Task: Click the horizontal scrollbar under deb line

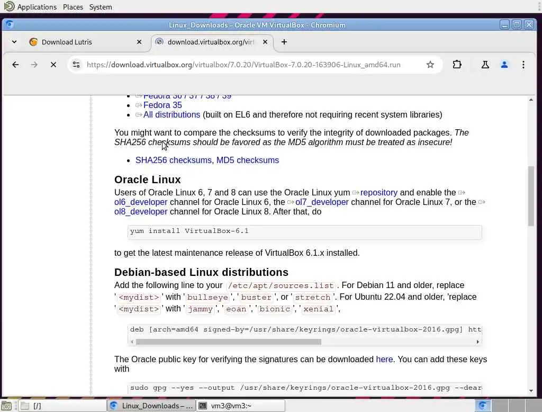Action: tap(228, 342)
